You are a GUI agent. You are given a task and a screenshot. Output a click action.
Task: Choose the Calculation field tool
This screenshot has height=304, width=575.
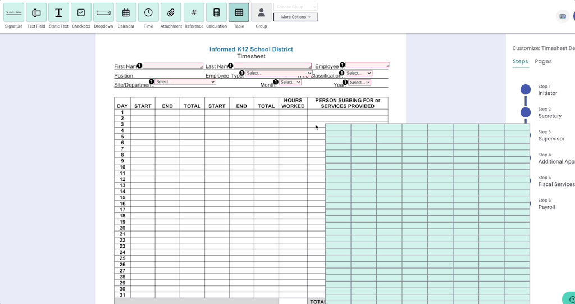click(x=216, y=12)
